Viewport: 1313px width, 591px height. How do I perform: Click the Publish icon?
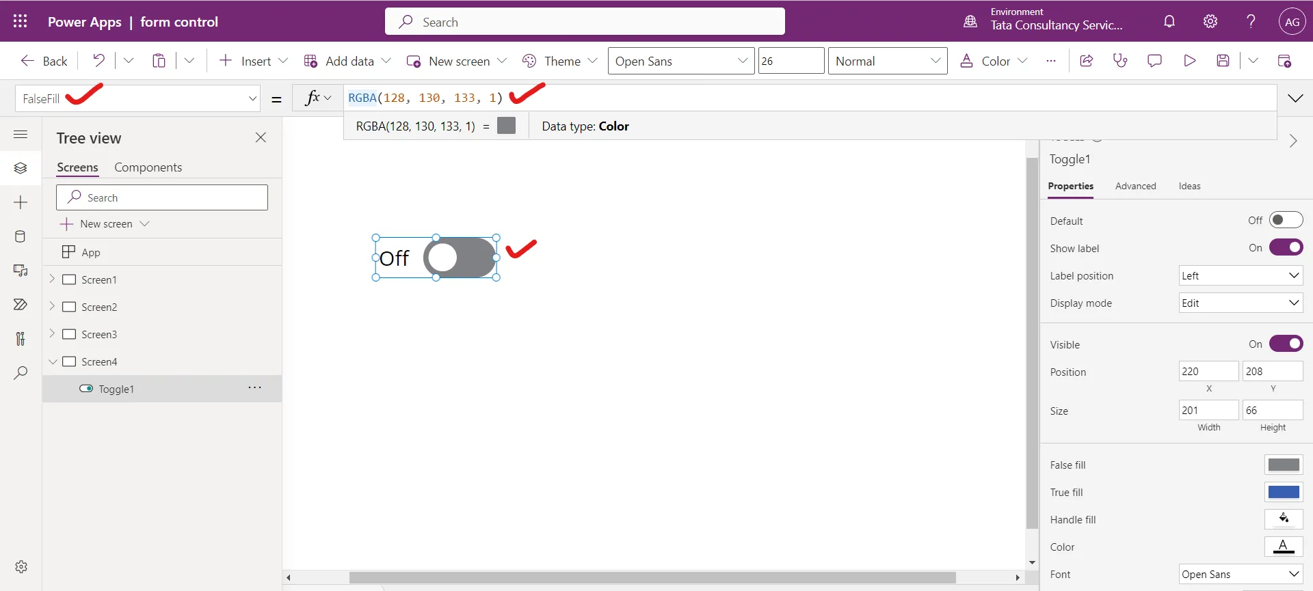tap(1284, 61)
